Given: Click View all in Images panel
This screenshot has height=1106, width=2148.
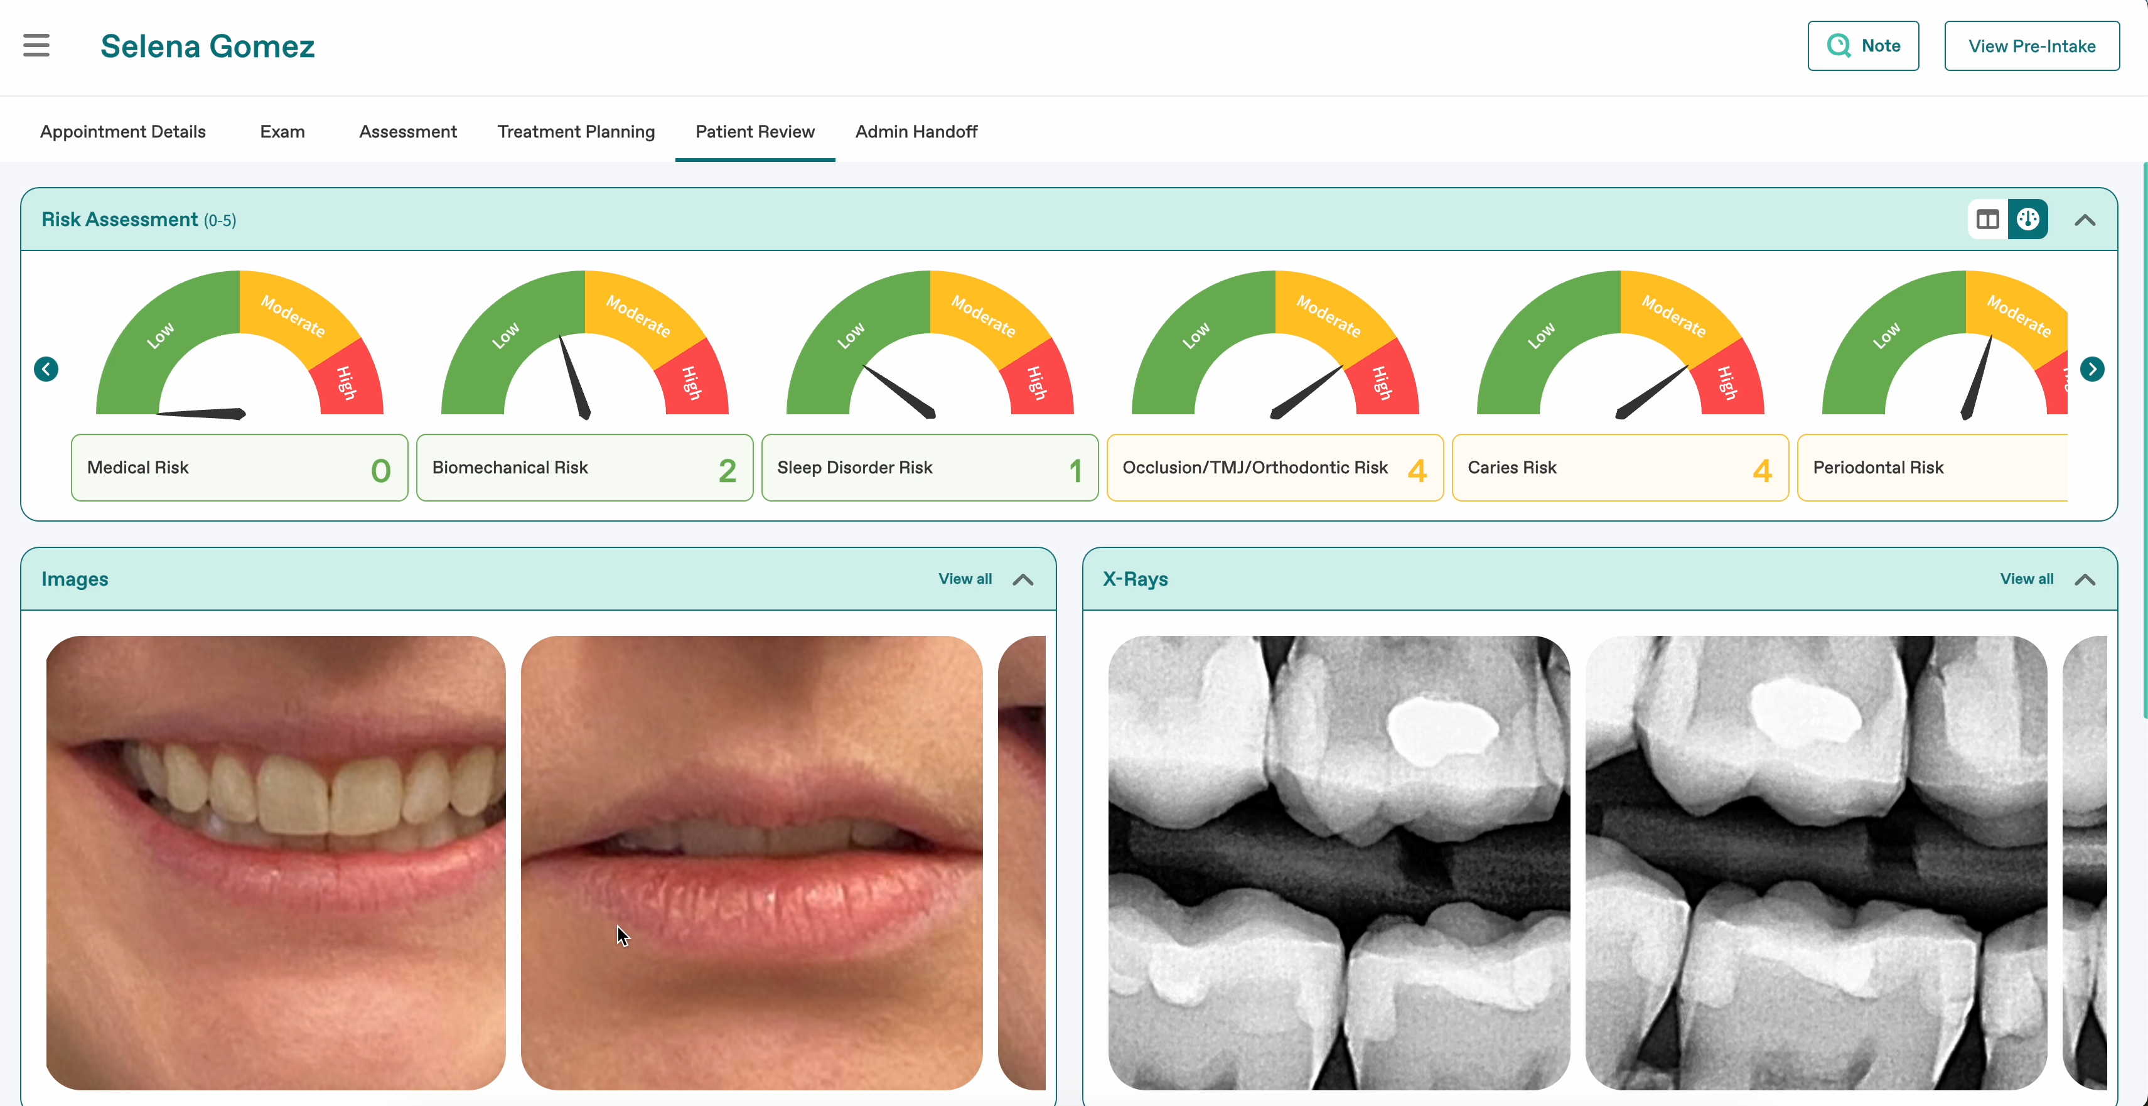Looking at the screenshot, I should pyautogui.click(x=964, y=579).
